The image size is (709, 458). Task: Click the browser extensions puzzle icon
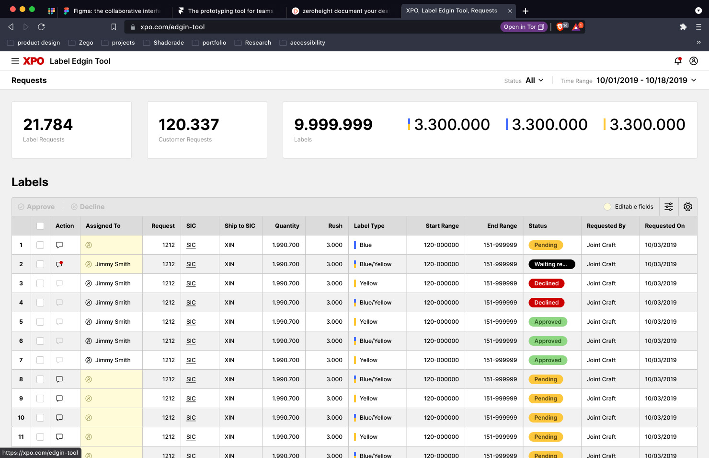pos(683,27)
